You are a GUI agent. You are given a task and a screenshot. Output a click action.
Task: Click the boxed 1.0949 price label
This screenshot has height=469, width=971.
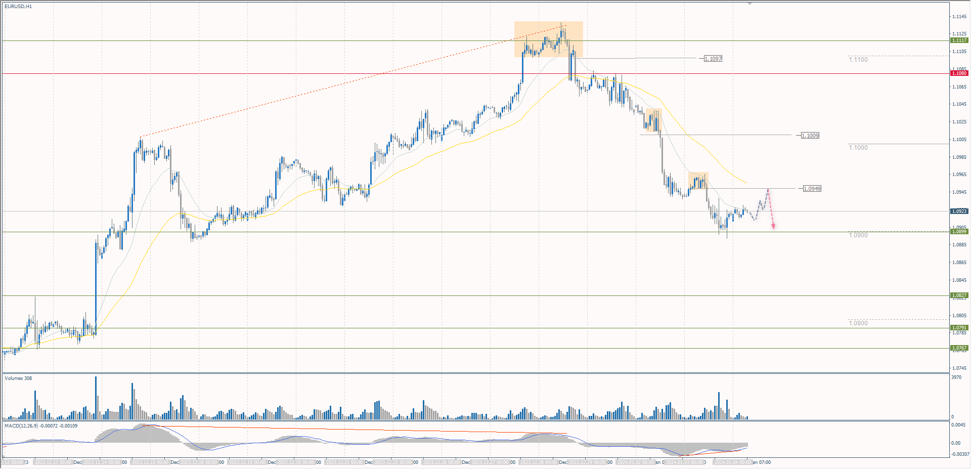click(812, 189)
